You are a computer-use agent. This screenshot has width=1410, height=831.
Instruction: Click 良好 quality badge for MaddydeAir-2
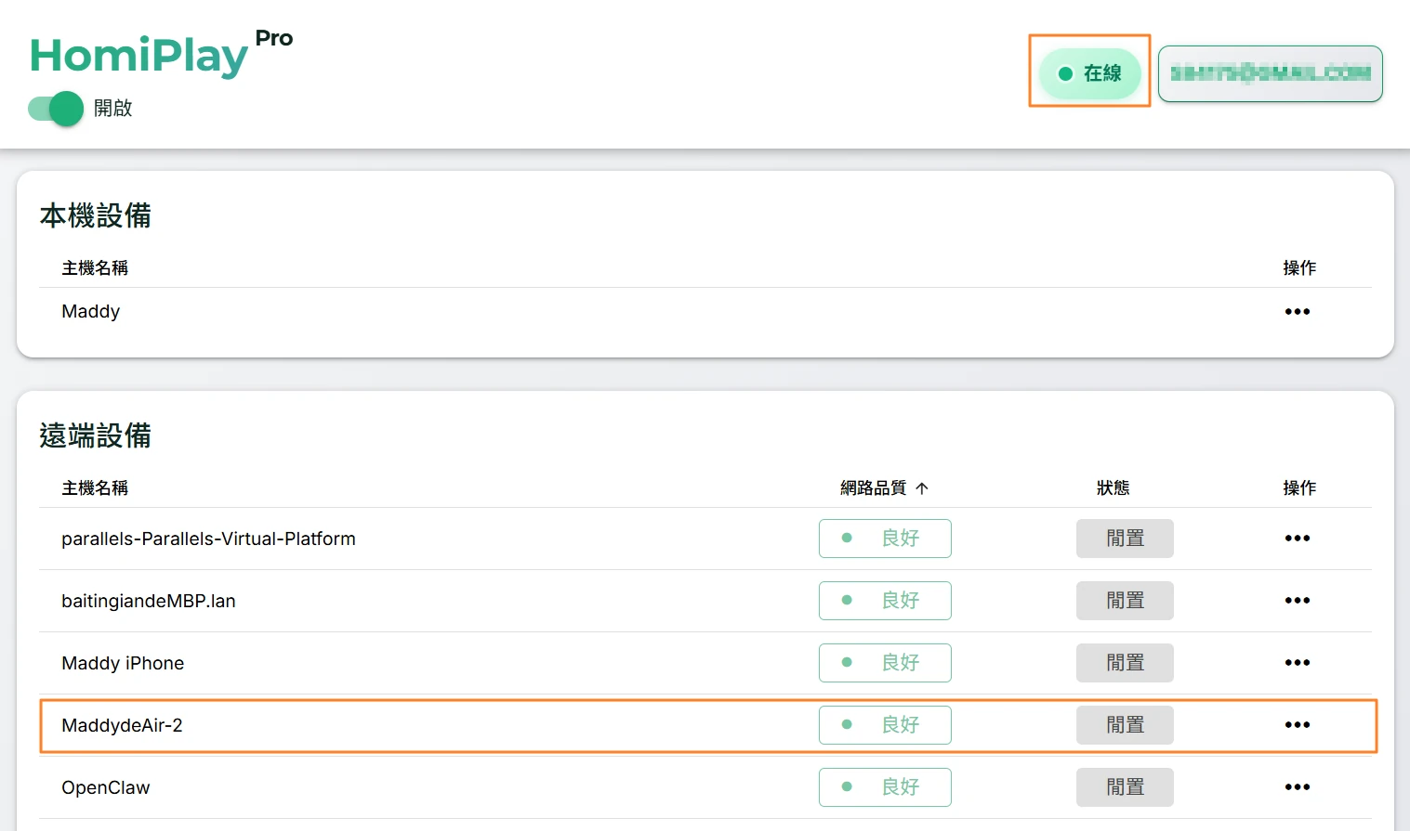(885, 725)
